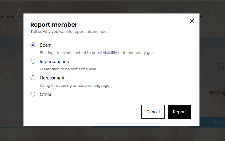Close the Report member dialog with X

192,21
